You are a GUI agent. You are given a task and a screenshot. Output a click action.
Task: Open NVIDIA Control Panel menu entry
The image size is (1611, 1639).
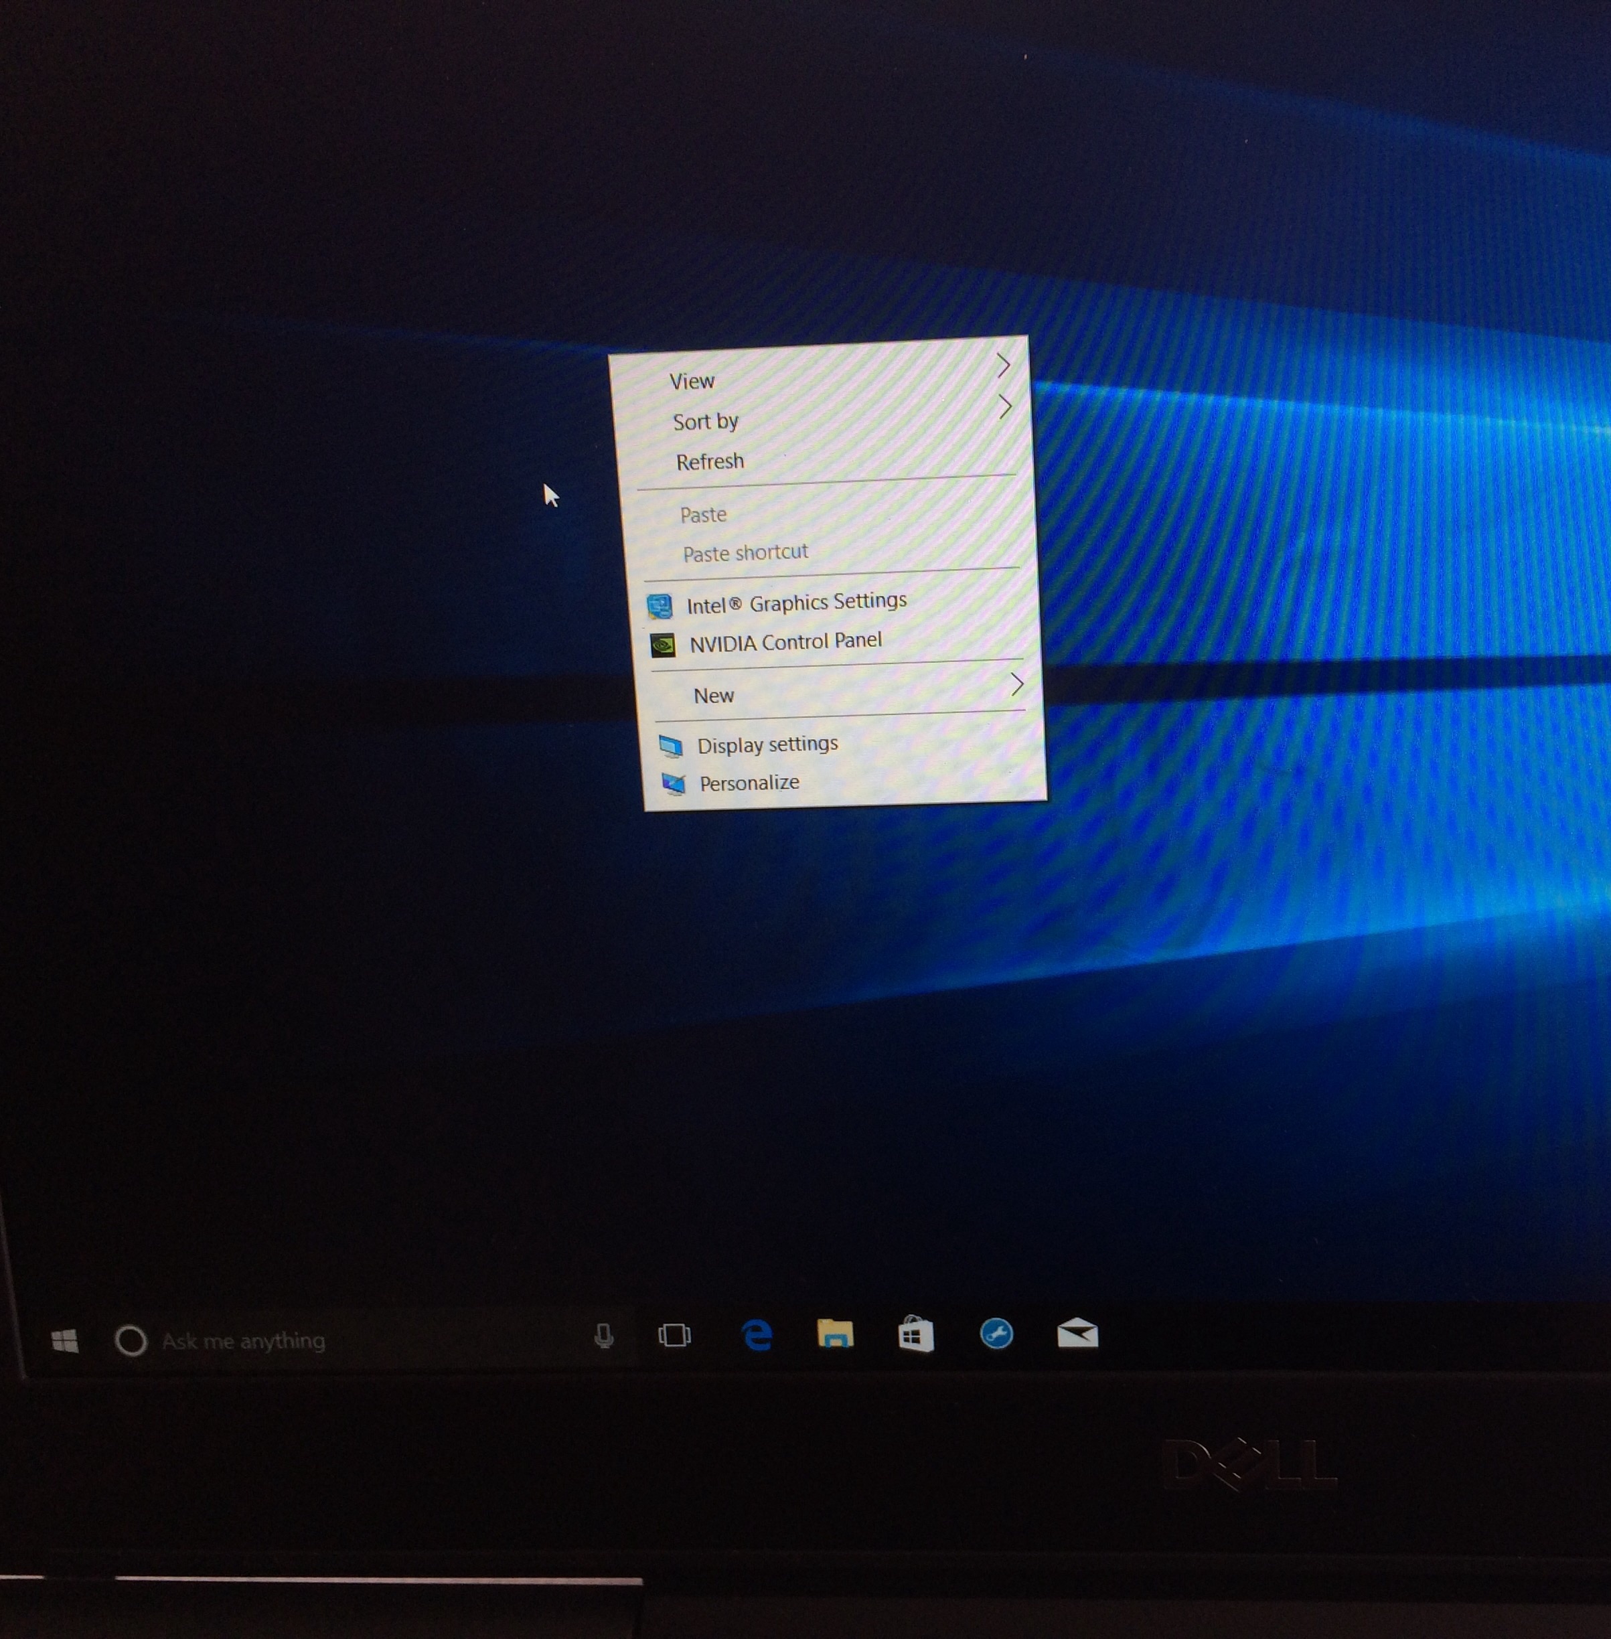click(785, 642)
